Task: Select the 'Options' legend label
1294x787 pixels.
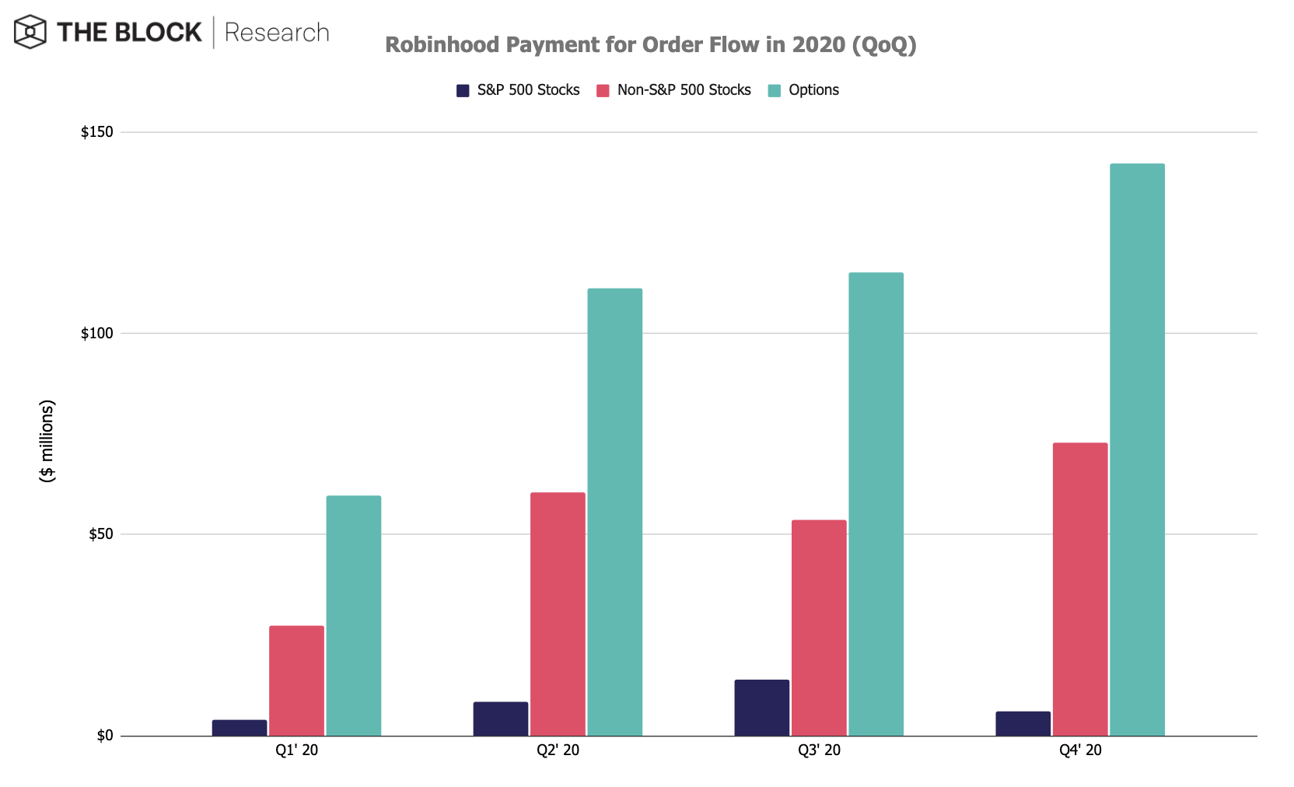Action: (814, 90)
